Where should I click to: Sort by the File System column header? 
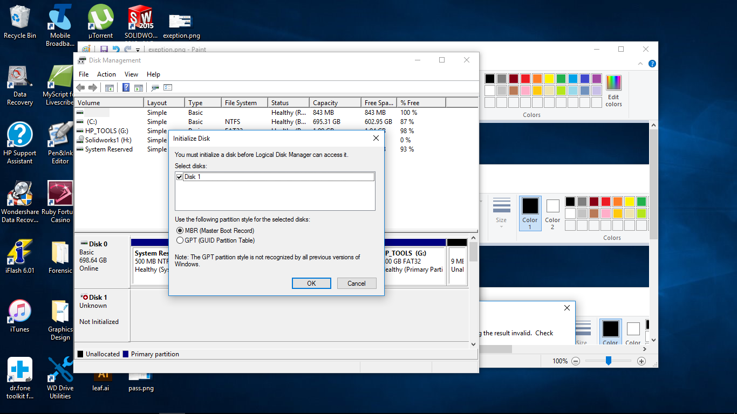point(244,102)
